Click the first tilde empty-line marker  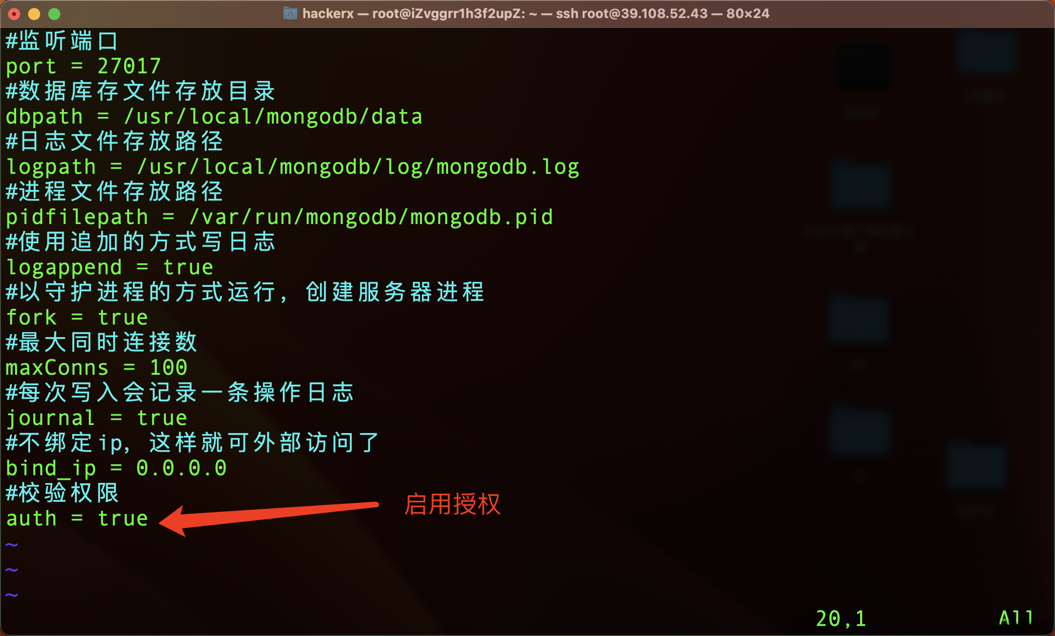tap(12, 544)
